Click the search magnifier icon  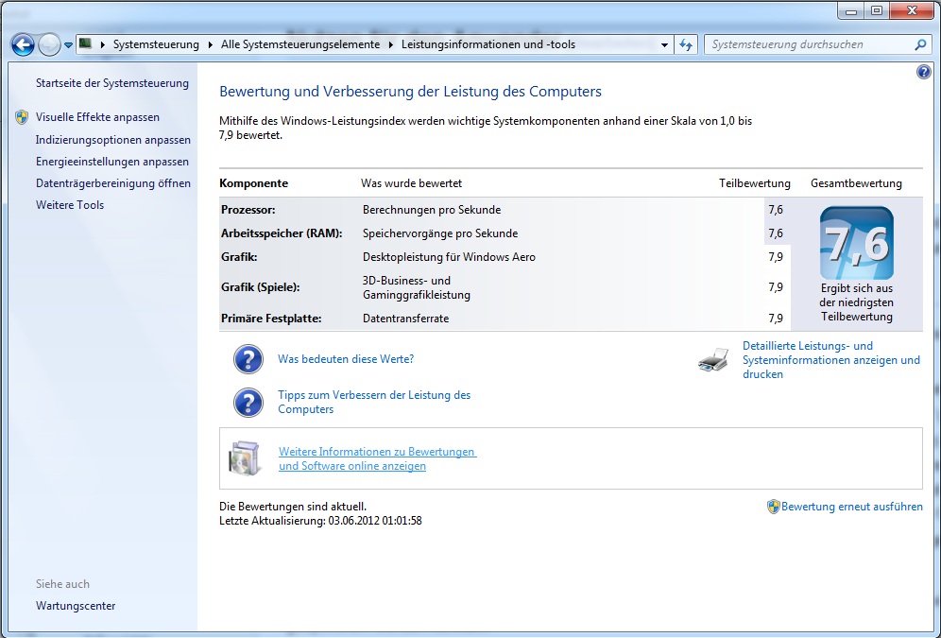[920, 44]
